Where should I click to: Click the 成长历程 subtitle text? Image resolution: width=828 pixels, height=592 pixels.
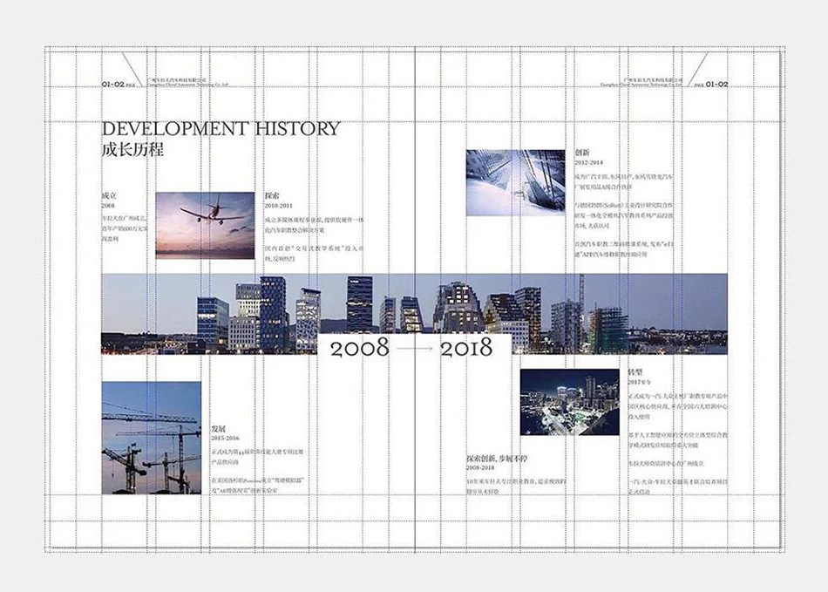132,150
